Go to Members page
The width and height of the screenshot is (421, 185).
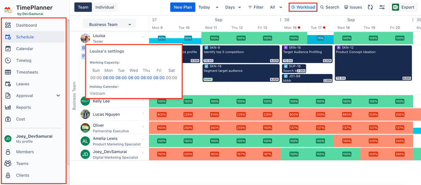[x=34, y=152]
